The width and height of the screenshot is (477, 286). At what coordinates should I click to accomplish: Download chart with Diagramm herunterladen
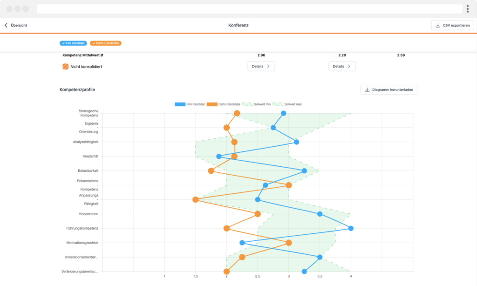[x=389, y=90]
